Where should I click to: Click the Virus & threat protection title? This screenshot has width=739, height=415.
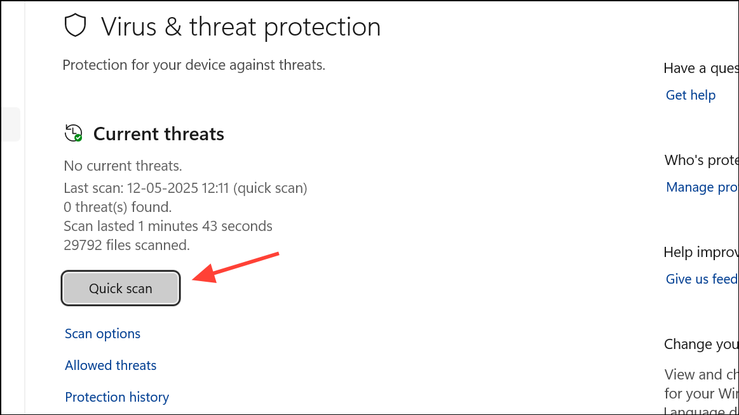[x=240, y=27]
